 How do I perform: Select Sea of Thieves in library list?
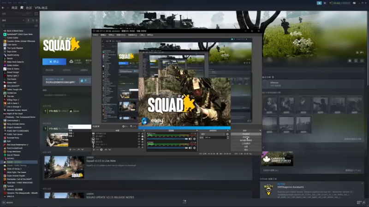tap(13, 155)
